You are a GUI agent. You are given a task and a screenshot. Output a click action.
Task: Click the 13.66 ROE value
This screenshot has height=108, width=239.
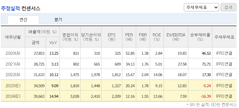[158, 97]
